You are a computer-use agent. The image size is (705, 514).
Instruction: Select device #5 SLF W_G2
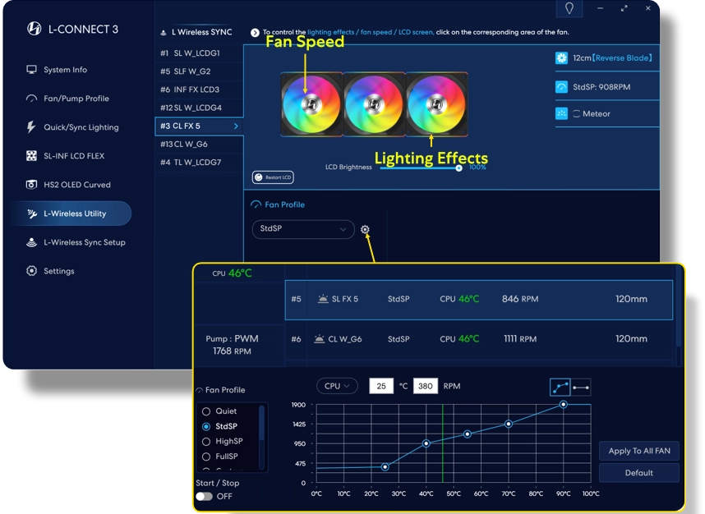coord(199,71)
